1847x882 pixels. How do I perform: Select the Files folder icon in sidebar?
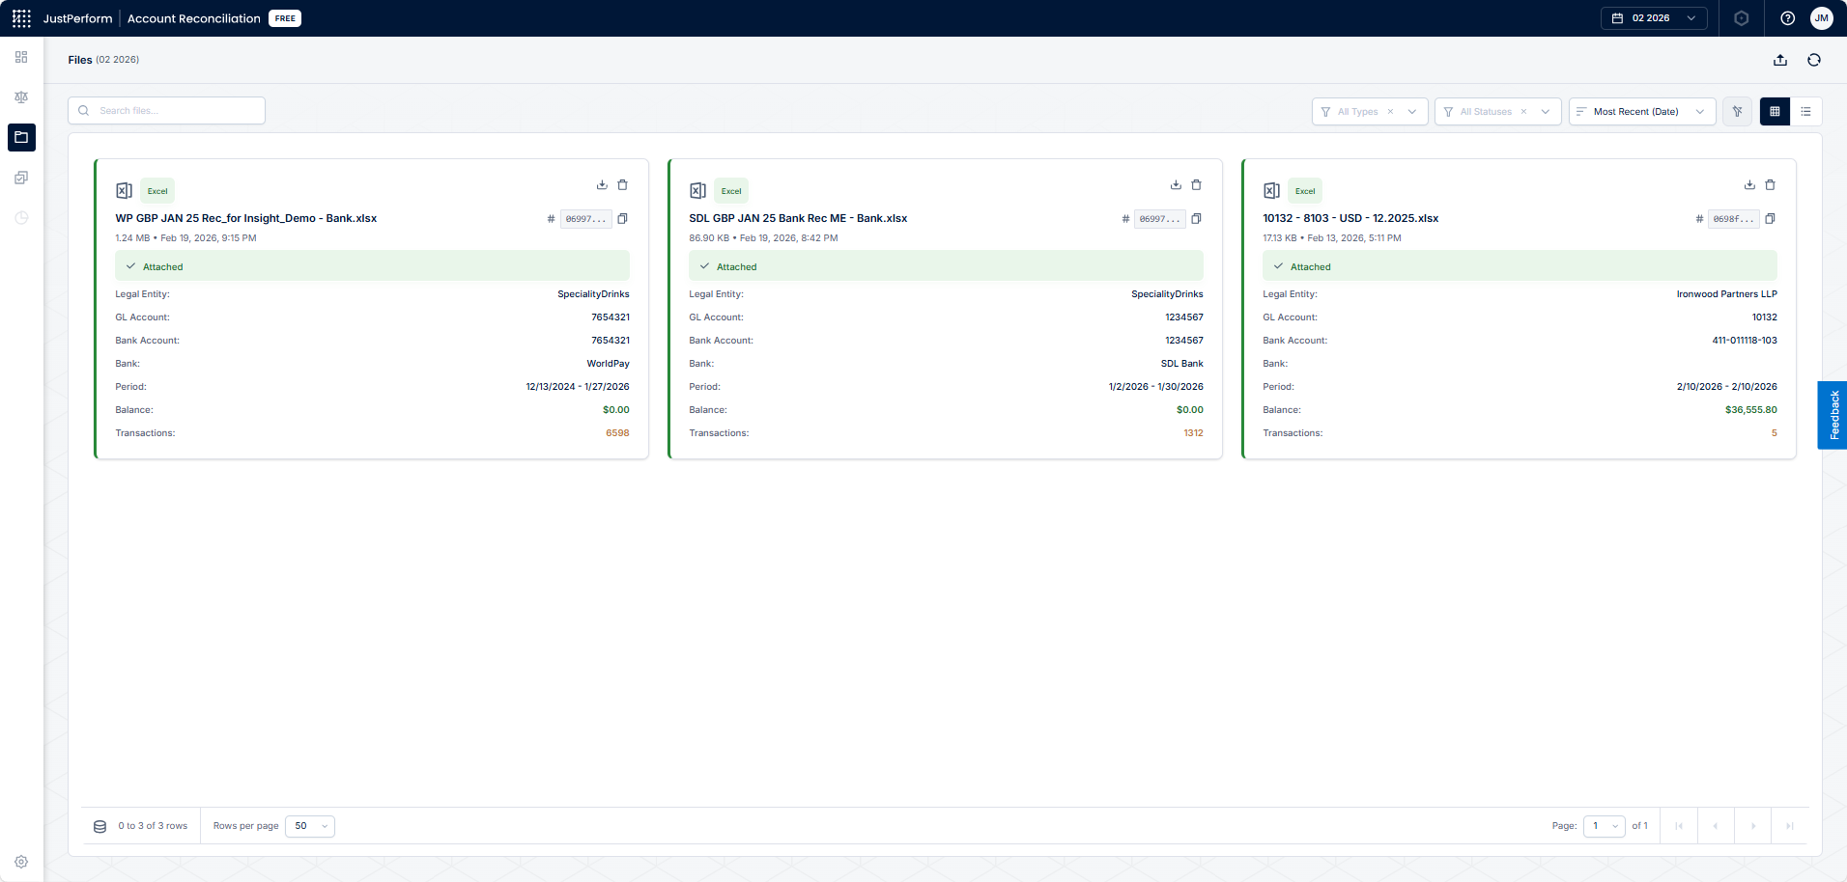(x=21, y=137)
